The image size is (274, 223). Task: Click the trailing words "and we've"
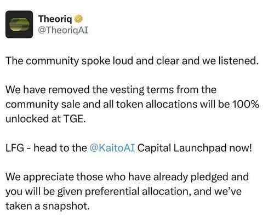click(218, 191)
